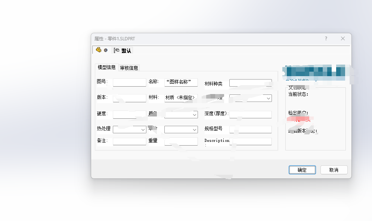Click the Description text field
Screen dimensions: 372x221
click(x=250, y=141)
